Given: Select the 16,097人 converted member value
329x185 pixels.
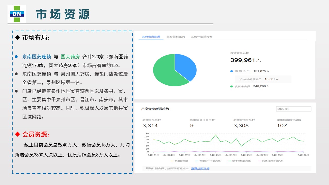Looking at the screenshot, I should click(271, 79).
